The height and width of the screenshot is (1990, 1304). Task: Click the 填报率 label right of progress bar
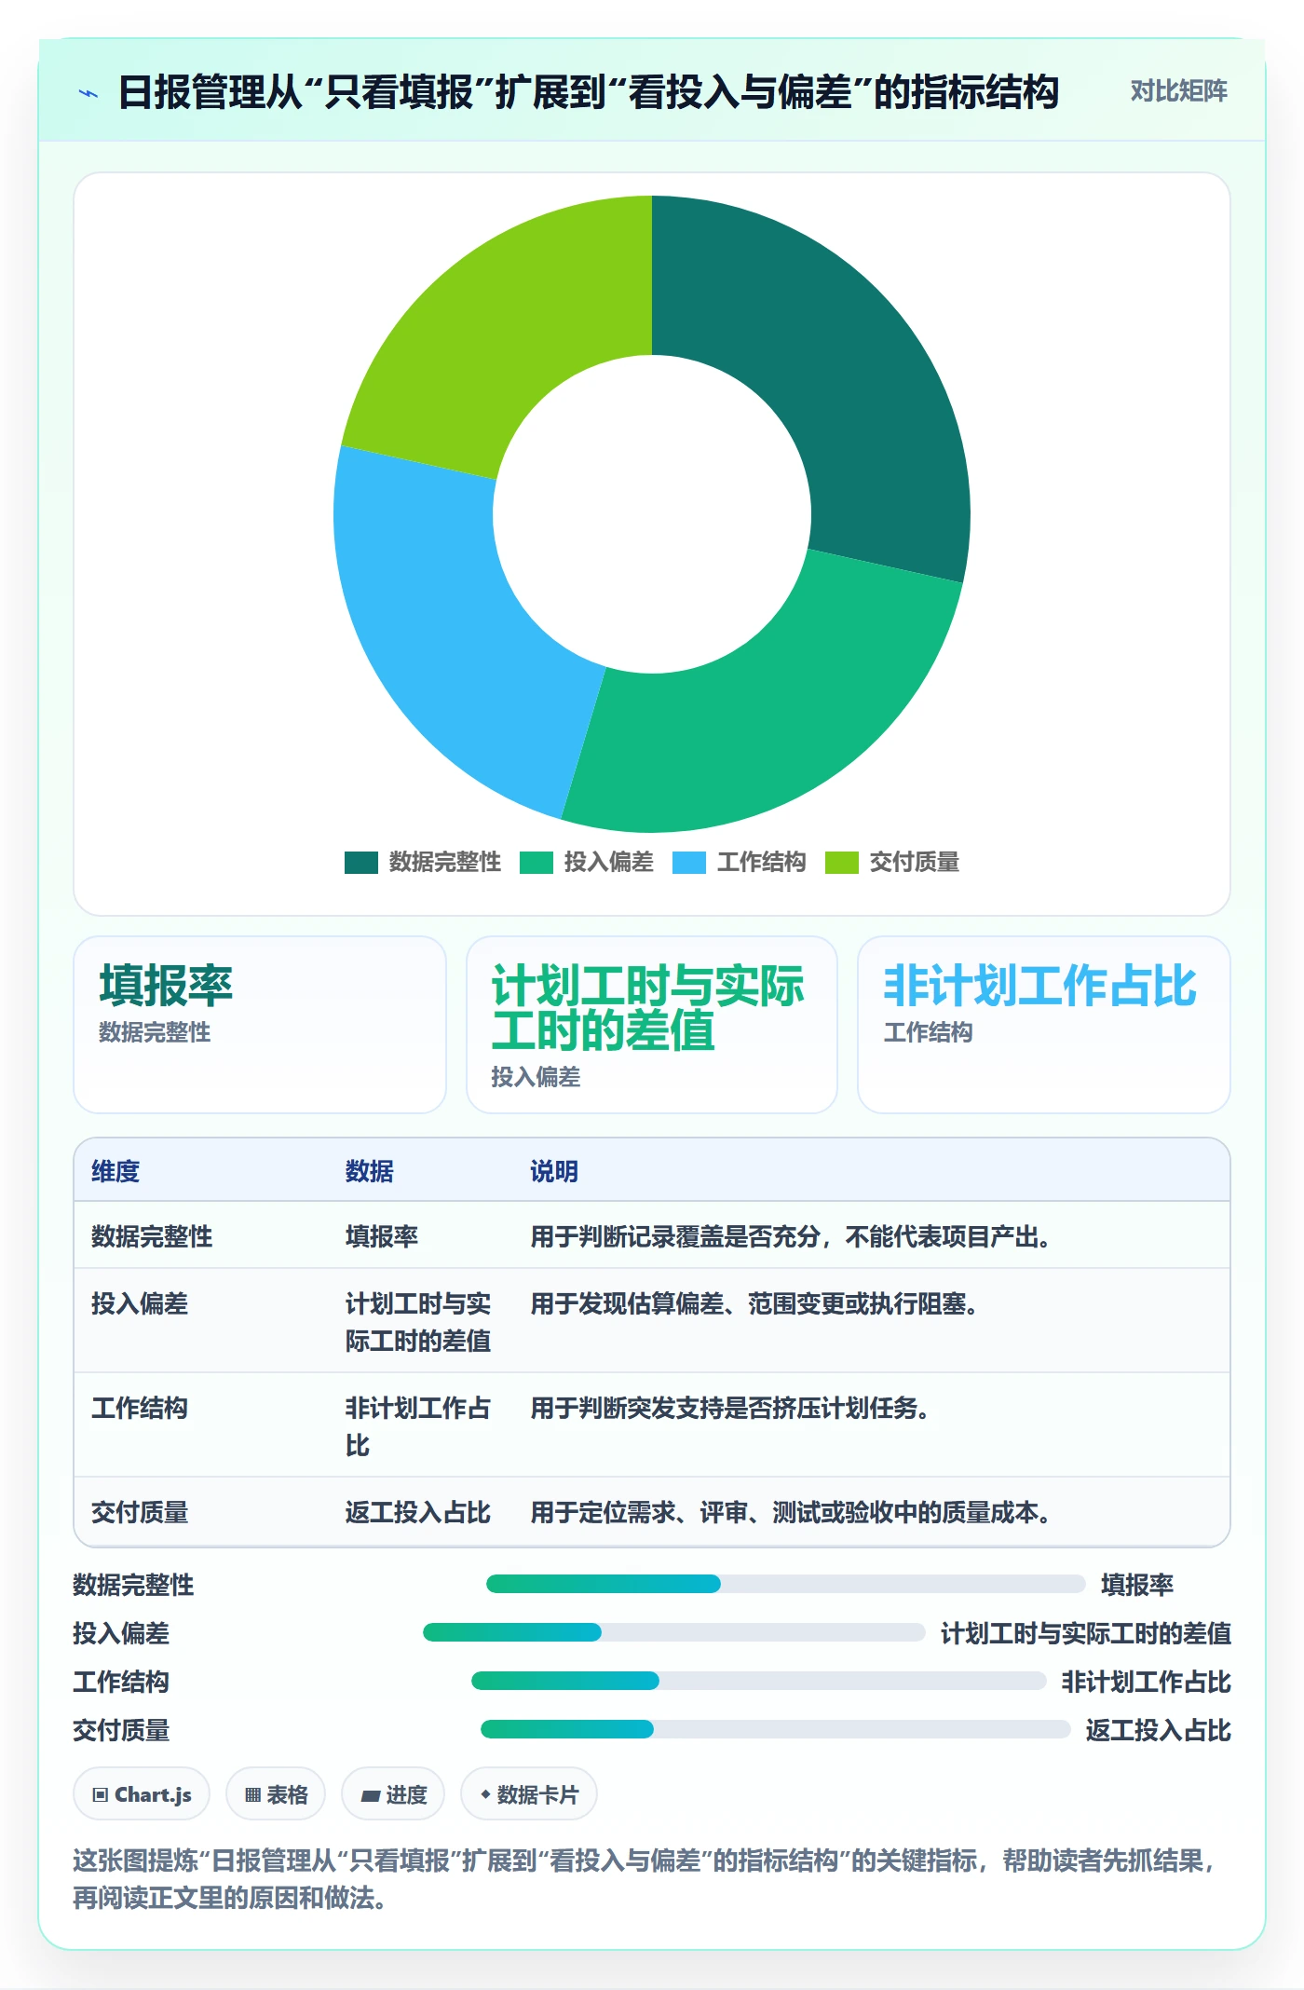(1137, 1585)
